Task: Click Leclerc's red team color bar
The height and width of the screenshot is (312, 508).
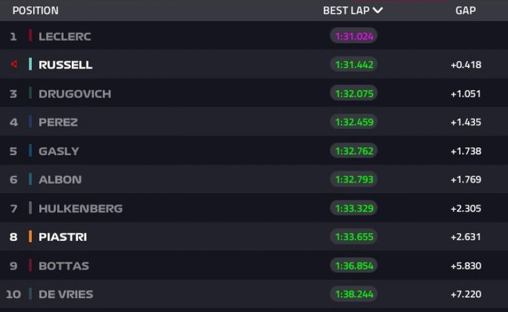Action: tap(30, 36)
